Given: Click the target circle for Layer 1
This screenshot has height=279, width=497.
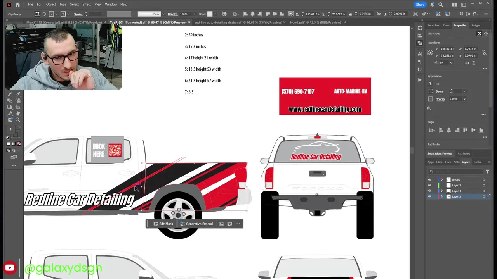Looking at the screenshot, I should 484,191.
